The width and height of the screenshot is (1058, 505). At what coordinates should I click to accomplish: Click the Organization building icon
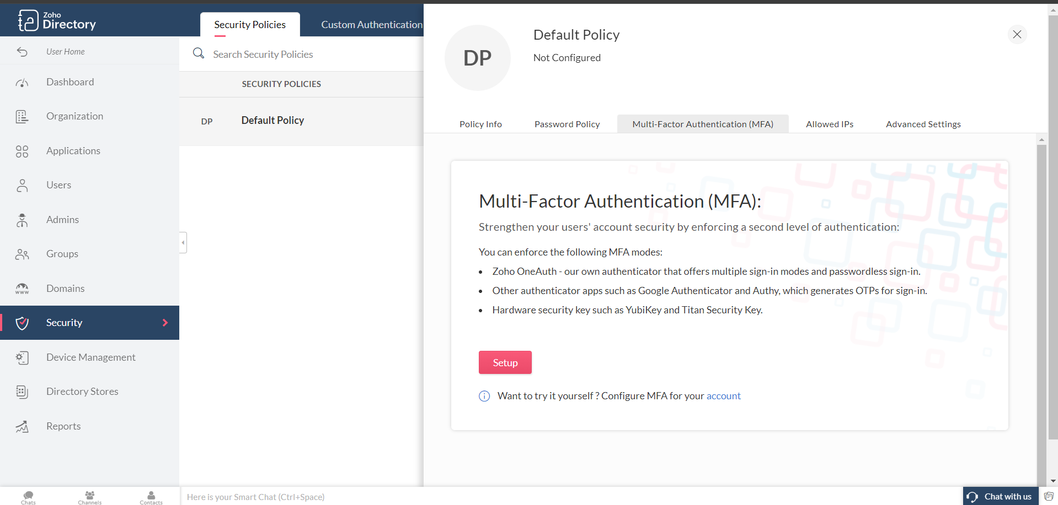coord(22,117)
